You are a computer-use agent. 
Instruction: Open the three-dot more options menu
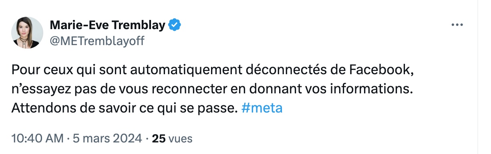pos(457,25)
